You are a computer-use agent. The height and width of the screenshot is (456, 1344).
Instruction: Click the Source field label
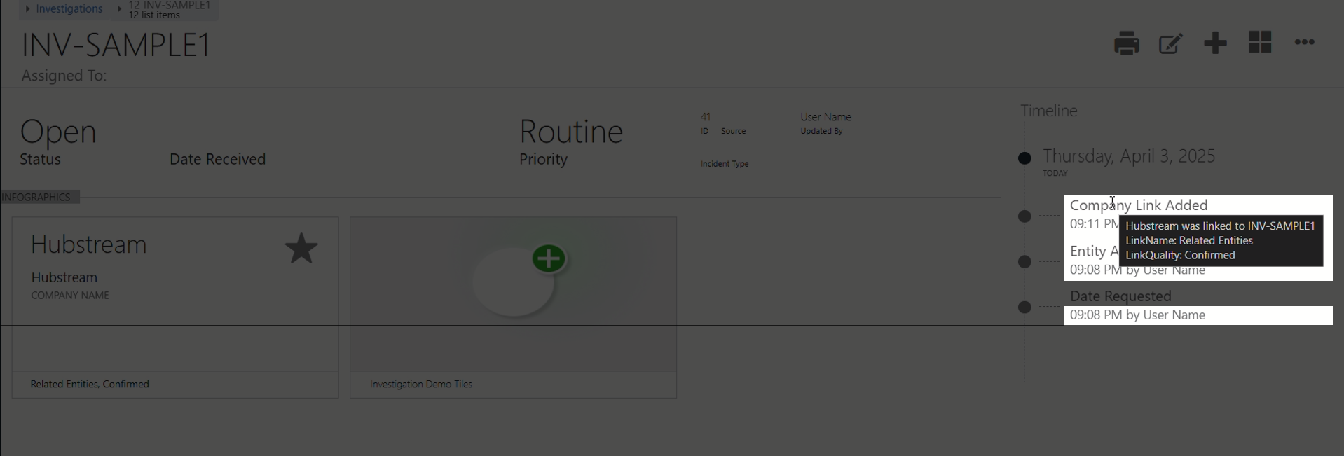[x=733, y=131]
